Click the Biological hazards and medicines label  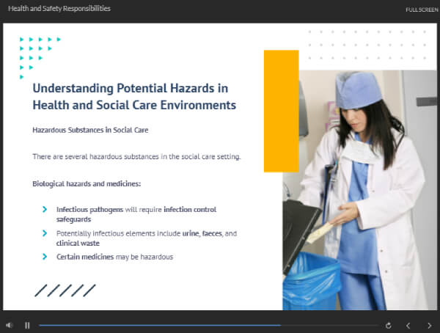87,183
